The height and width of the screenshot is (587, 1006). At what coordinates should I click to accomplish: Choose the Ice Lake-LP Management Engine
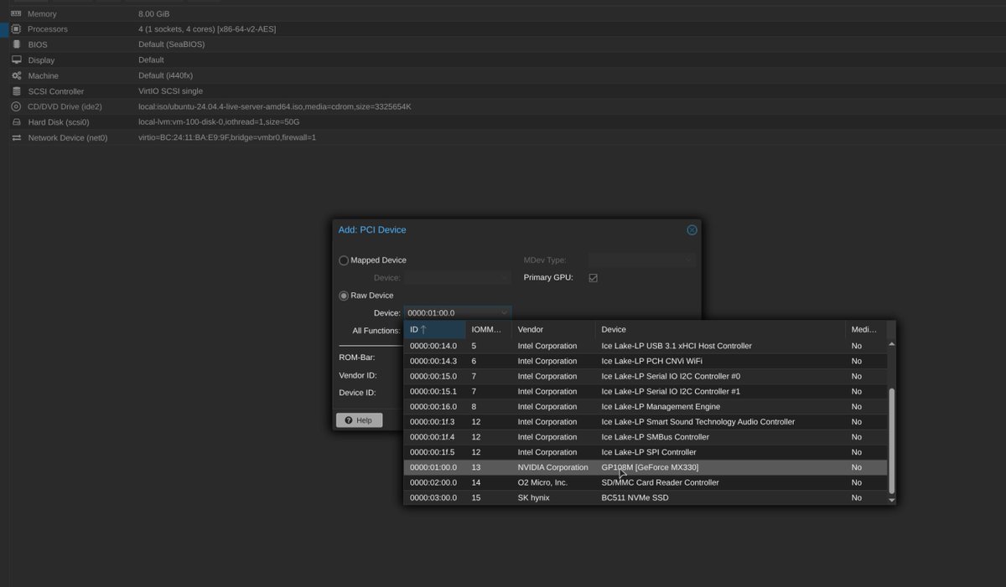[646, 406]
